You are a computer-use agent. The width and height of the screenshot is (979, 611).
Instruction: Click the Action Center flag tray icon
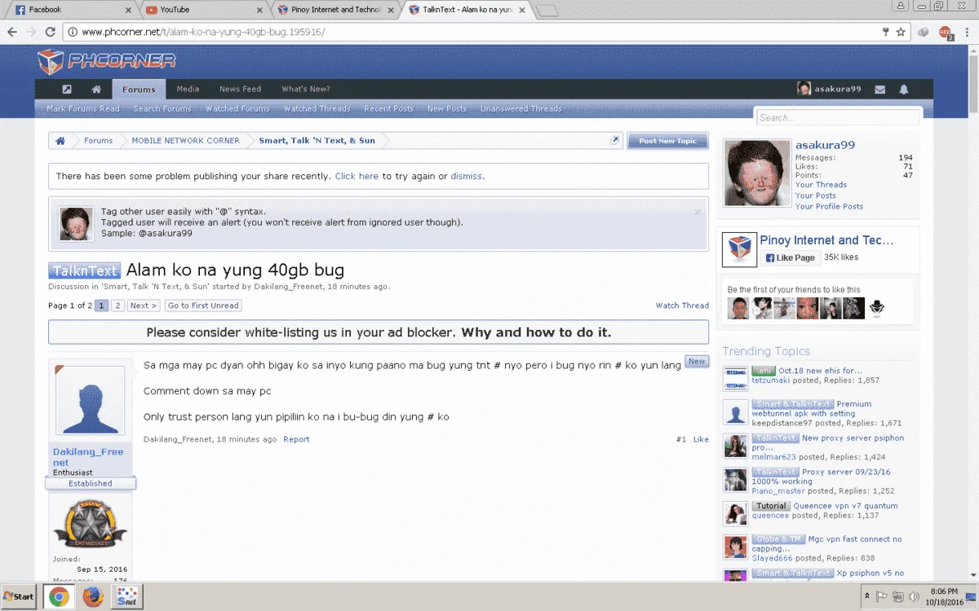(882, 596)
